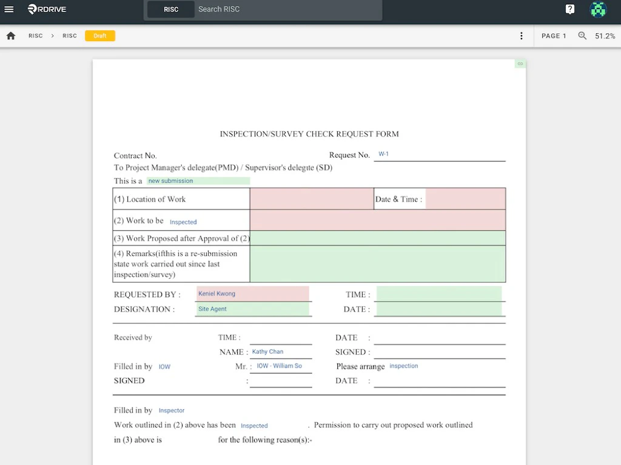The width and height of the screenshot is (621, 465).
Task: Select the Kathy Chan name field
Action: tap(269, 352)
